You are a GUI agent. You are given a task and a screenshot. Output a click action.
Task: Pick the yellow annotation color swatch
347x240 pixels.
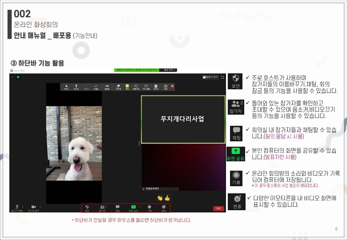(x=127, y=86)
